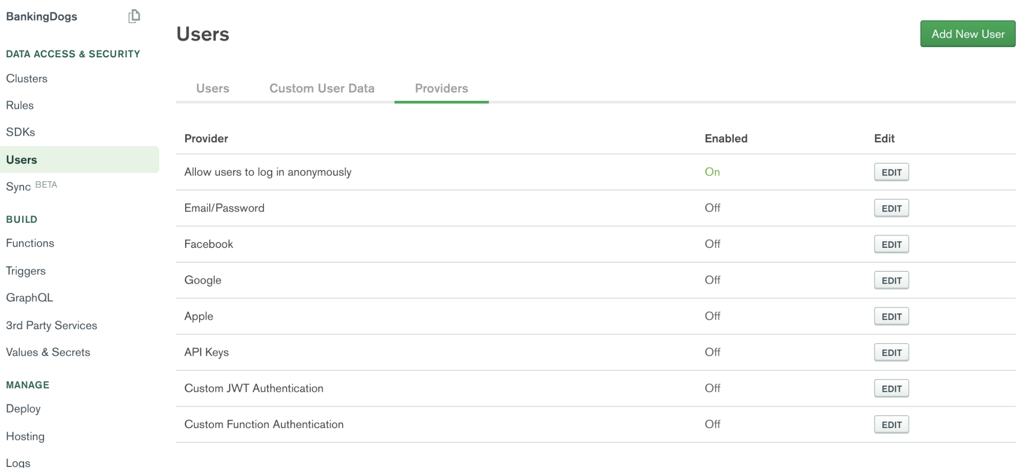Click the API Keys provider name
Image resolution: width=1025 pixels, height=468 pixels.
click(x=207, y=352)
